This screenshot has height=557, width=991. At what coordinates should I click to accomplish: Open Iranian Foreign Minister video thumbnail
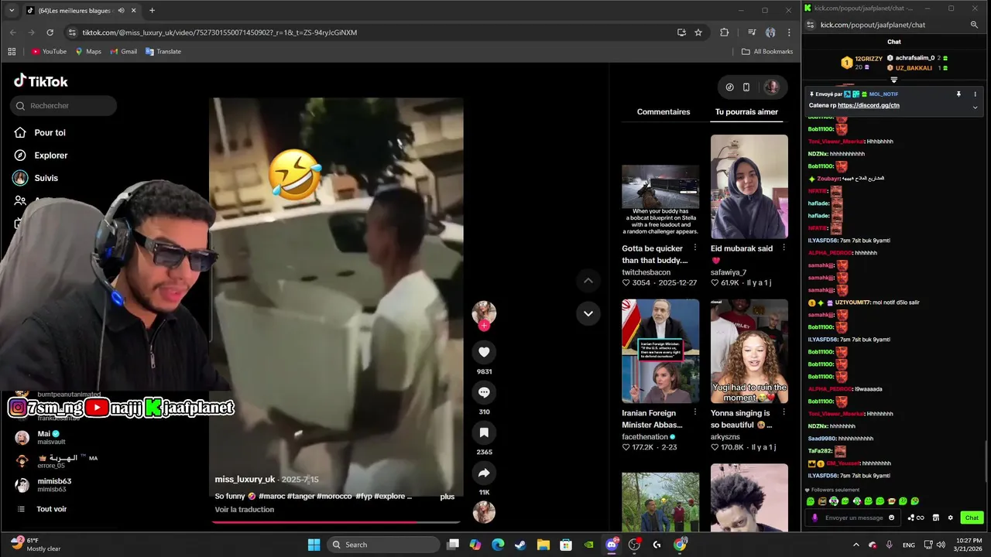point(660,351)
